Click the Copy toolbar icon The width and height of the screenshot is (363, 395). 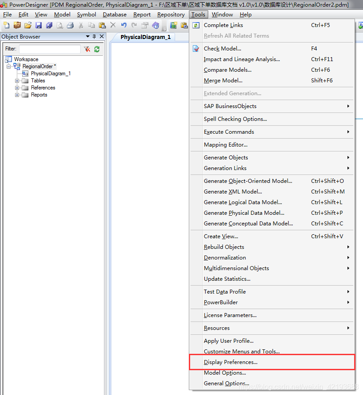(91, 25)
